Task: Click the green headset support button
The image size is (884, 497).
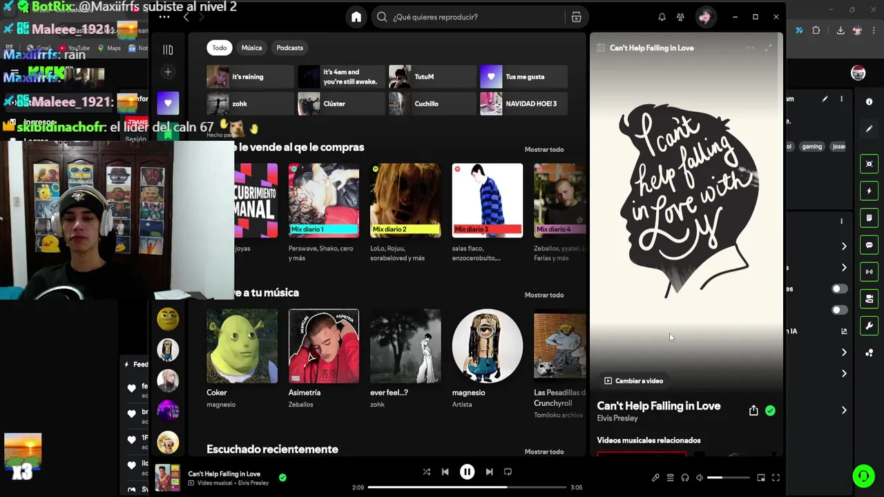Action: (863, 476)
